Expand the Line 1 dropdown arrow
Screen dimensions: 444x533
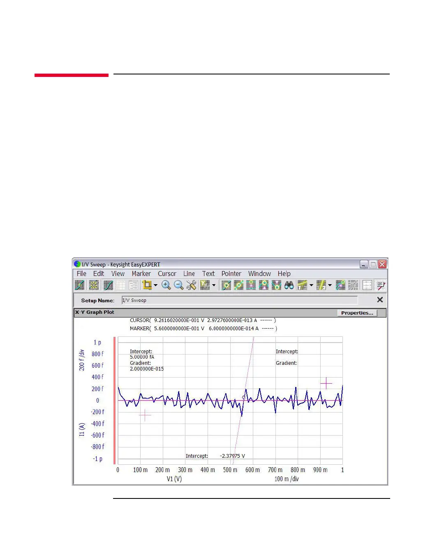(x=311, y=285)
